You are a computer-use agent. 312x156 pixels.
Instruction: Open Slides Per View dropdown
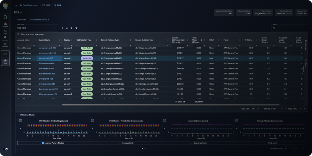[x=289, y=149]
